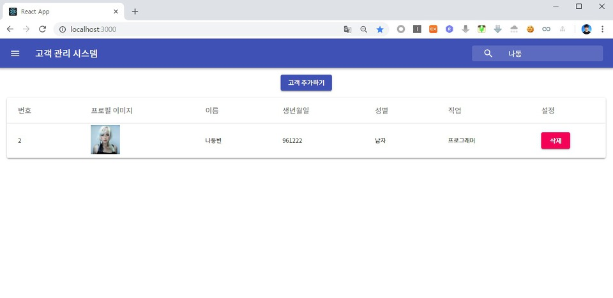Open the Chrome profile avatar
This screenshot has width=613, height=298.
pyautogui.click(x=586, y=29)
